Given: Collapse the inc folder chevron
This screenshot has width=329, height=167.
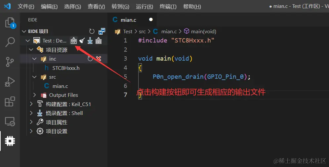Looking at the screenshot, I should pos(35,59).
